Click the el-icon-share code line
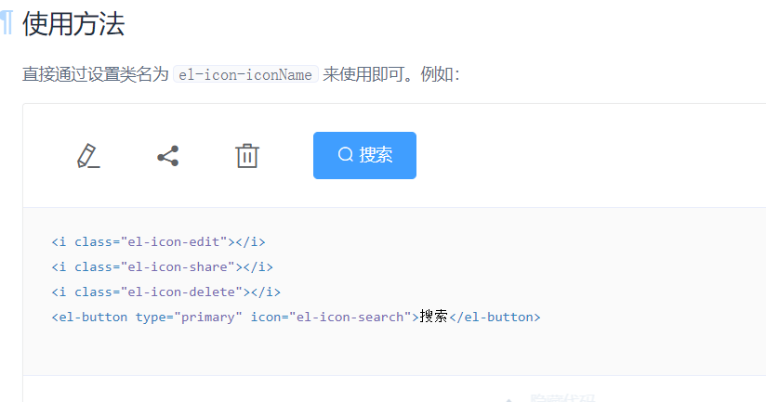 [162, 267]
